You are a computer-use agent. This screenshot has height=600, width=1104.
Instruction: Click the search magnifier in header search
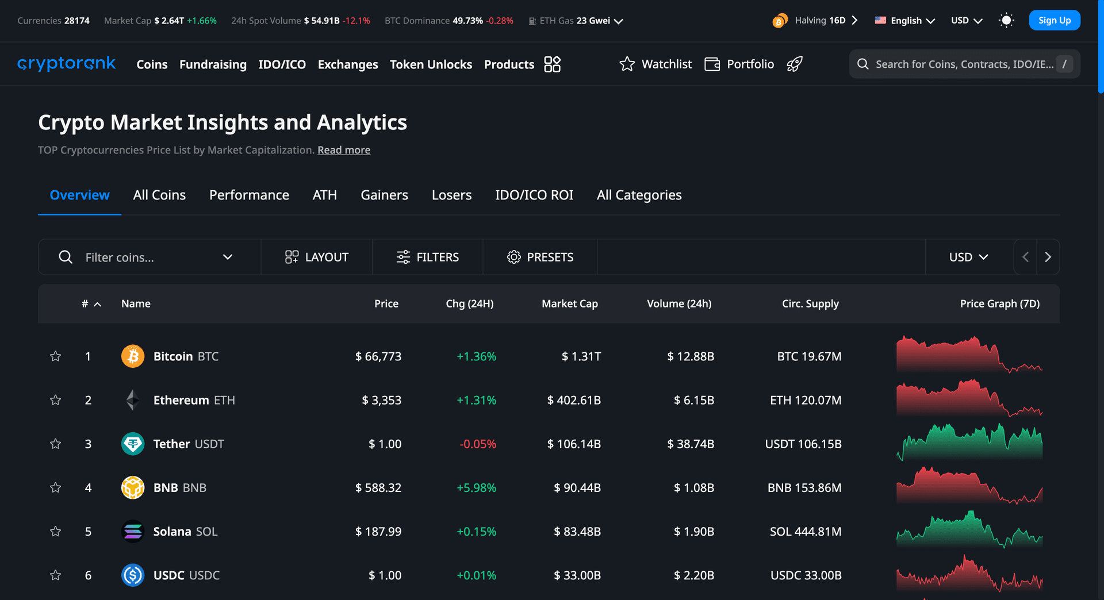coord(862,64)
